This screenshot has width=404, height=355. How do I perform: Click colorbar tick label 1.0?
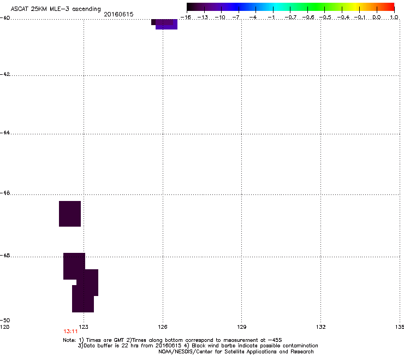tap(394, 17)
